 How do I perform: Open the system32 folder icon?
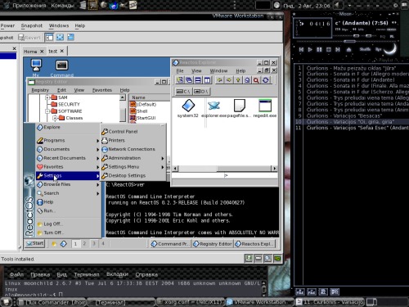pyautogui.click(x=188, y=109)
